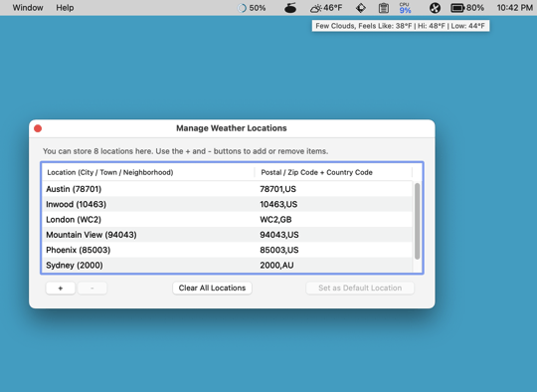Select the London (WC2) row
The width and height of the screenshot is (537, 392).
(227, 219)
